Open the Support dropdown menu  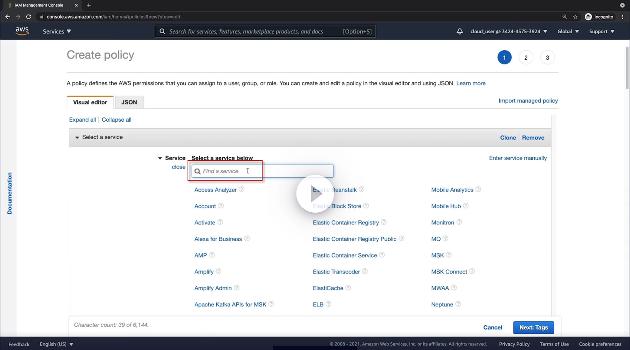coord(602,31)
